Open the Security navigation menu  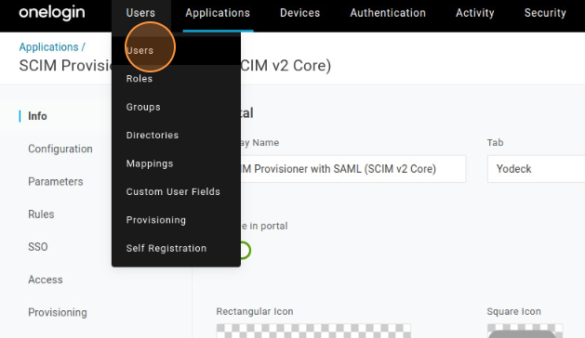tap(545, 13)
